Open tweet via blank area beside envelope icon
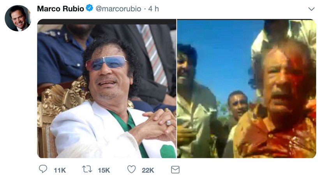 pos(246,170)
